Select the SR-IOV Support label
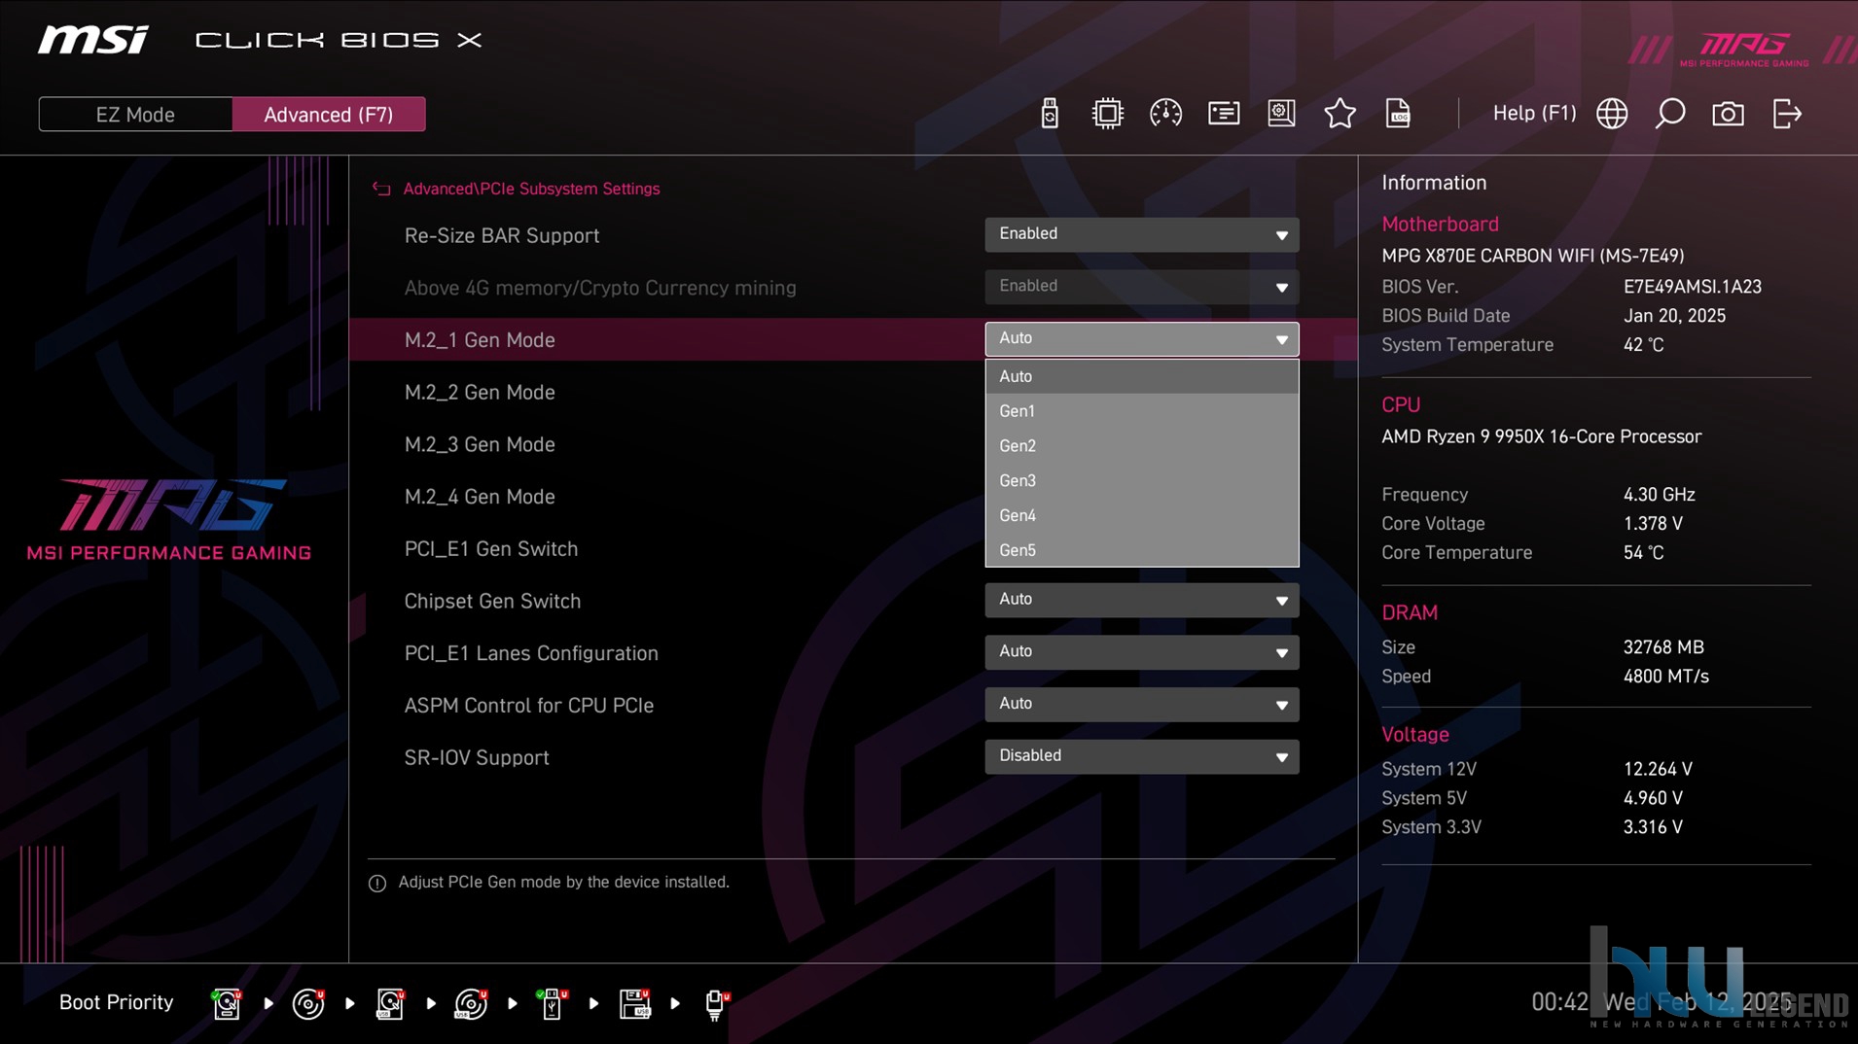The height and width of the screenshot is (1044, 1858). pos(477,757)
